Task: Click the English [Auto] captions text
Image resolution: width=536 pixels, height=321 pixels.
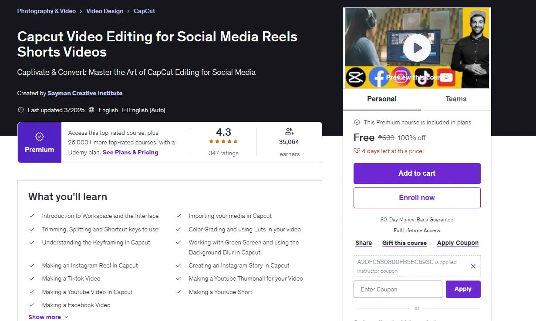Action: (x=147, y=110)
